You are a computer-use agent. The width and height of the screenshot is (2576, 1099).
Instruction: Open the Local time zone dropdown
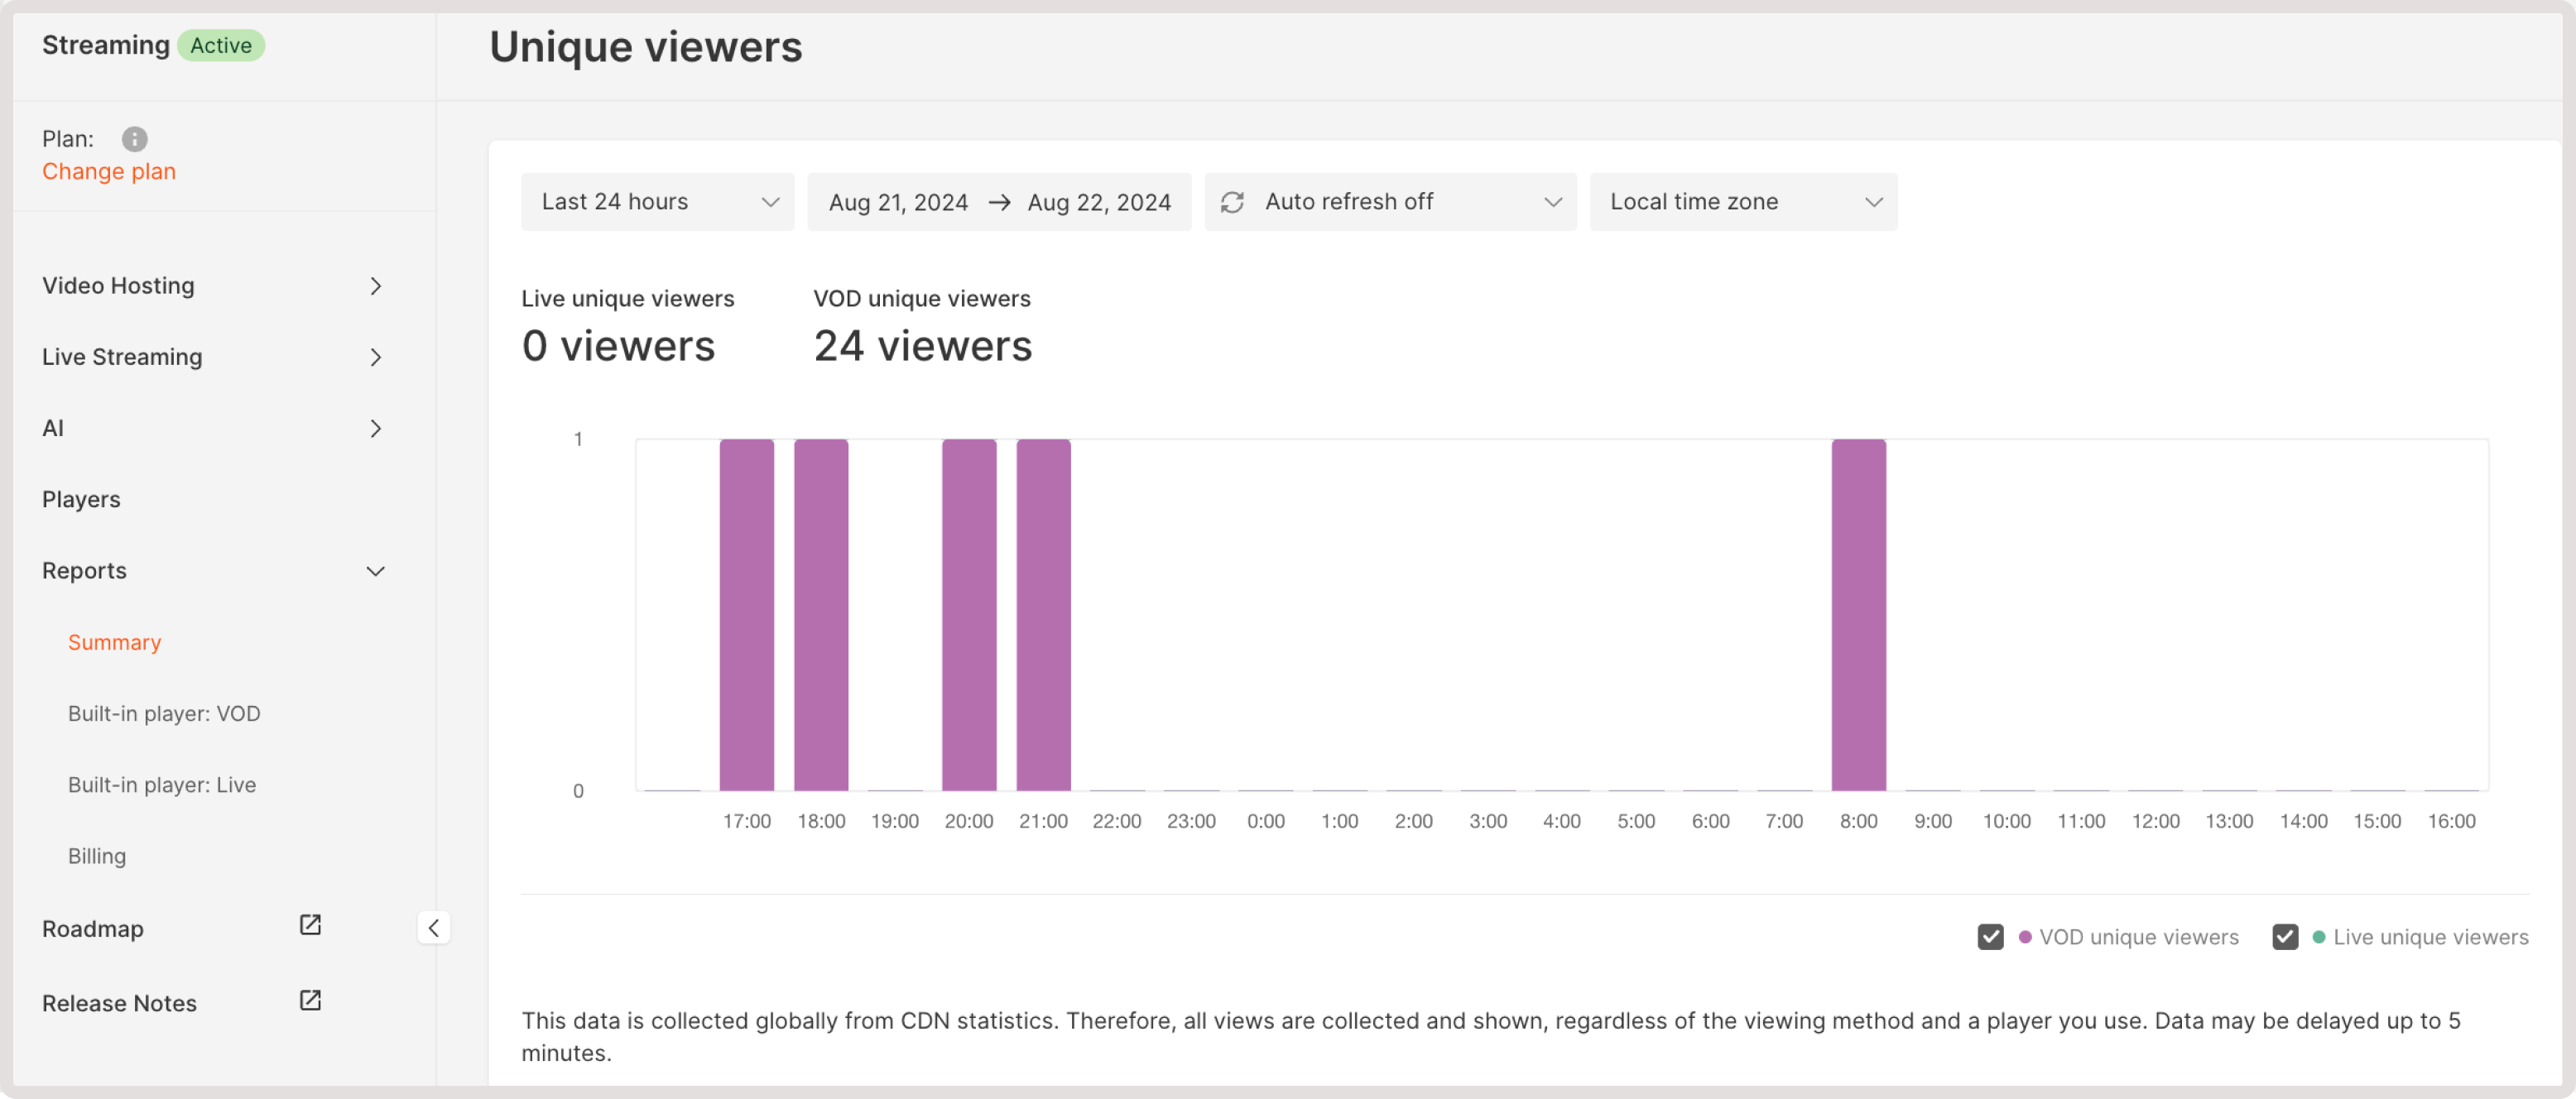pyautogui.click(x=1743, y=201)
